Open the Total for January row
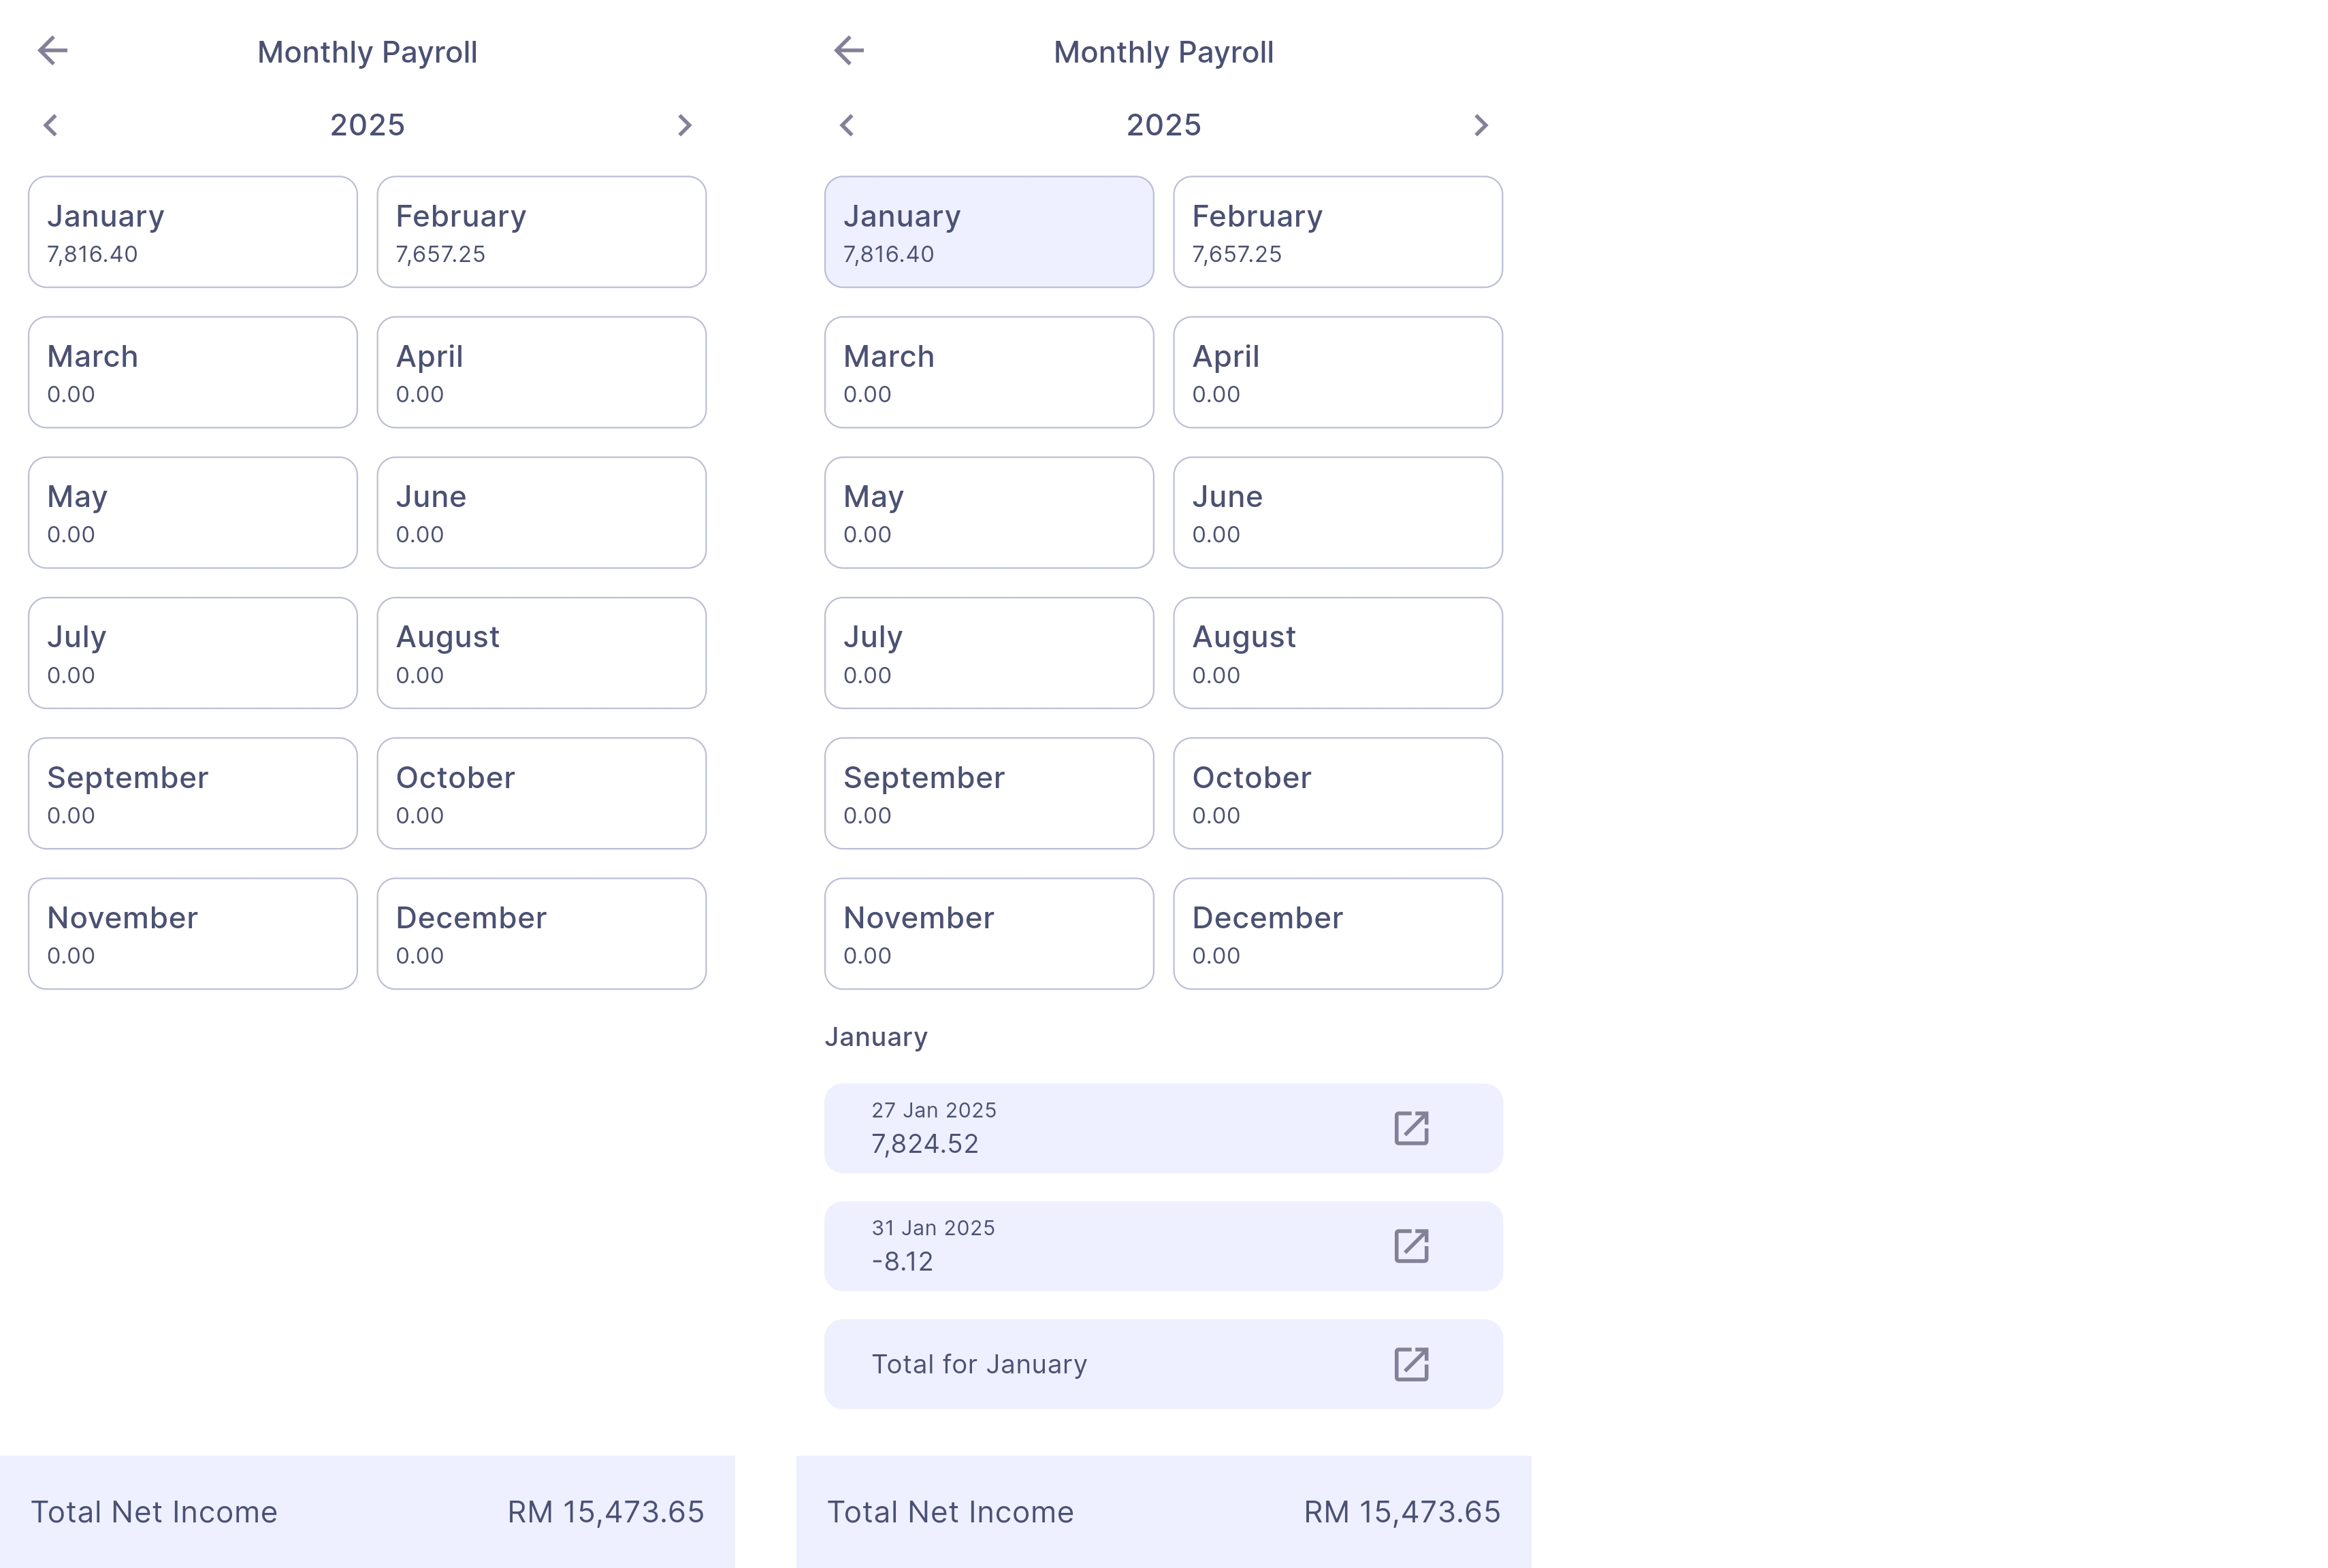Screen dimensions: 2328x1568 pos(1100,1364)
